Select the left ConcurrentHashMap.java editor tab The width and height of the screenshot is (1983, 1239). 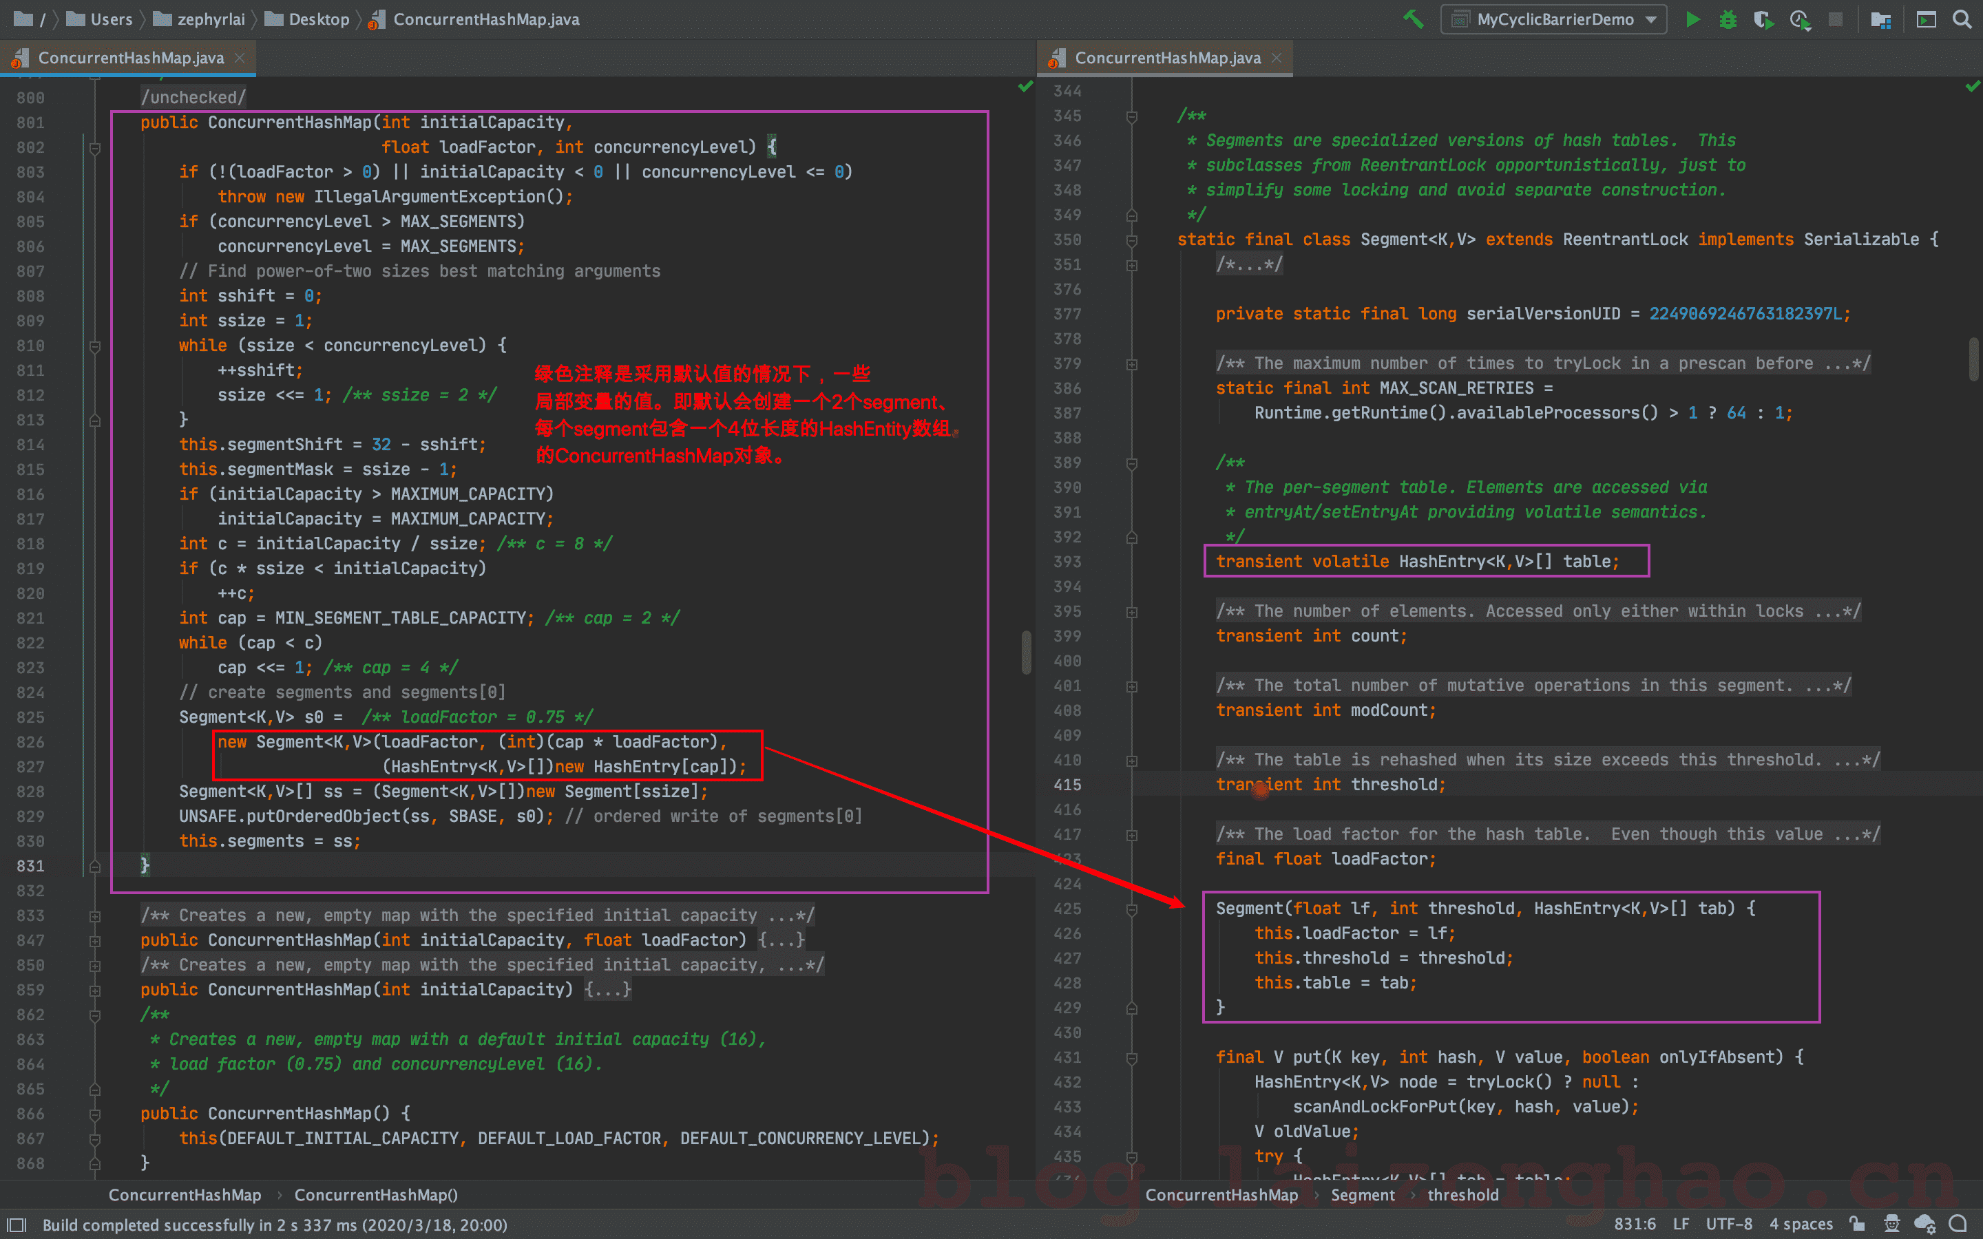pos(130,59)
